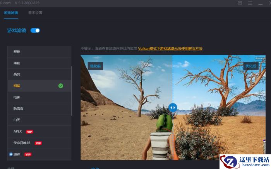
Task: Select the 柔和 filter
Action: [x=39, y=63]
